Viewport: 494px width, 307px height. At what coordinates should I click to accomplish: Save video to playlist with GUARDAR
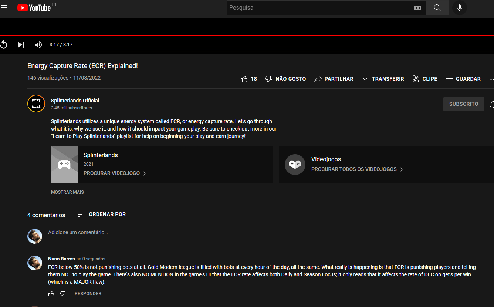tap(463, 79)
